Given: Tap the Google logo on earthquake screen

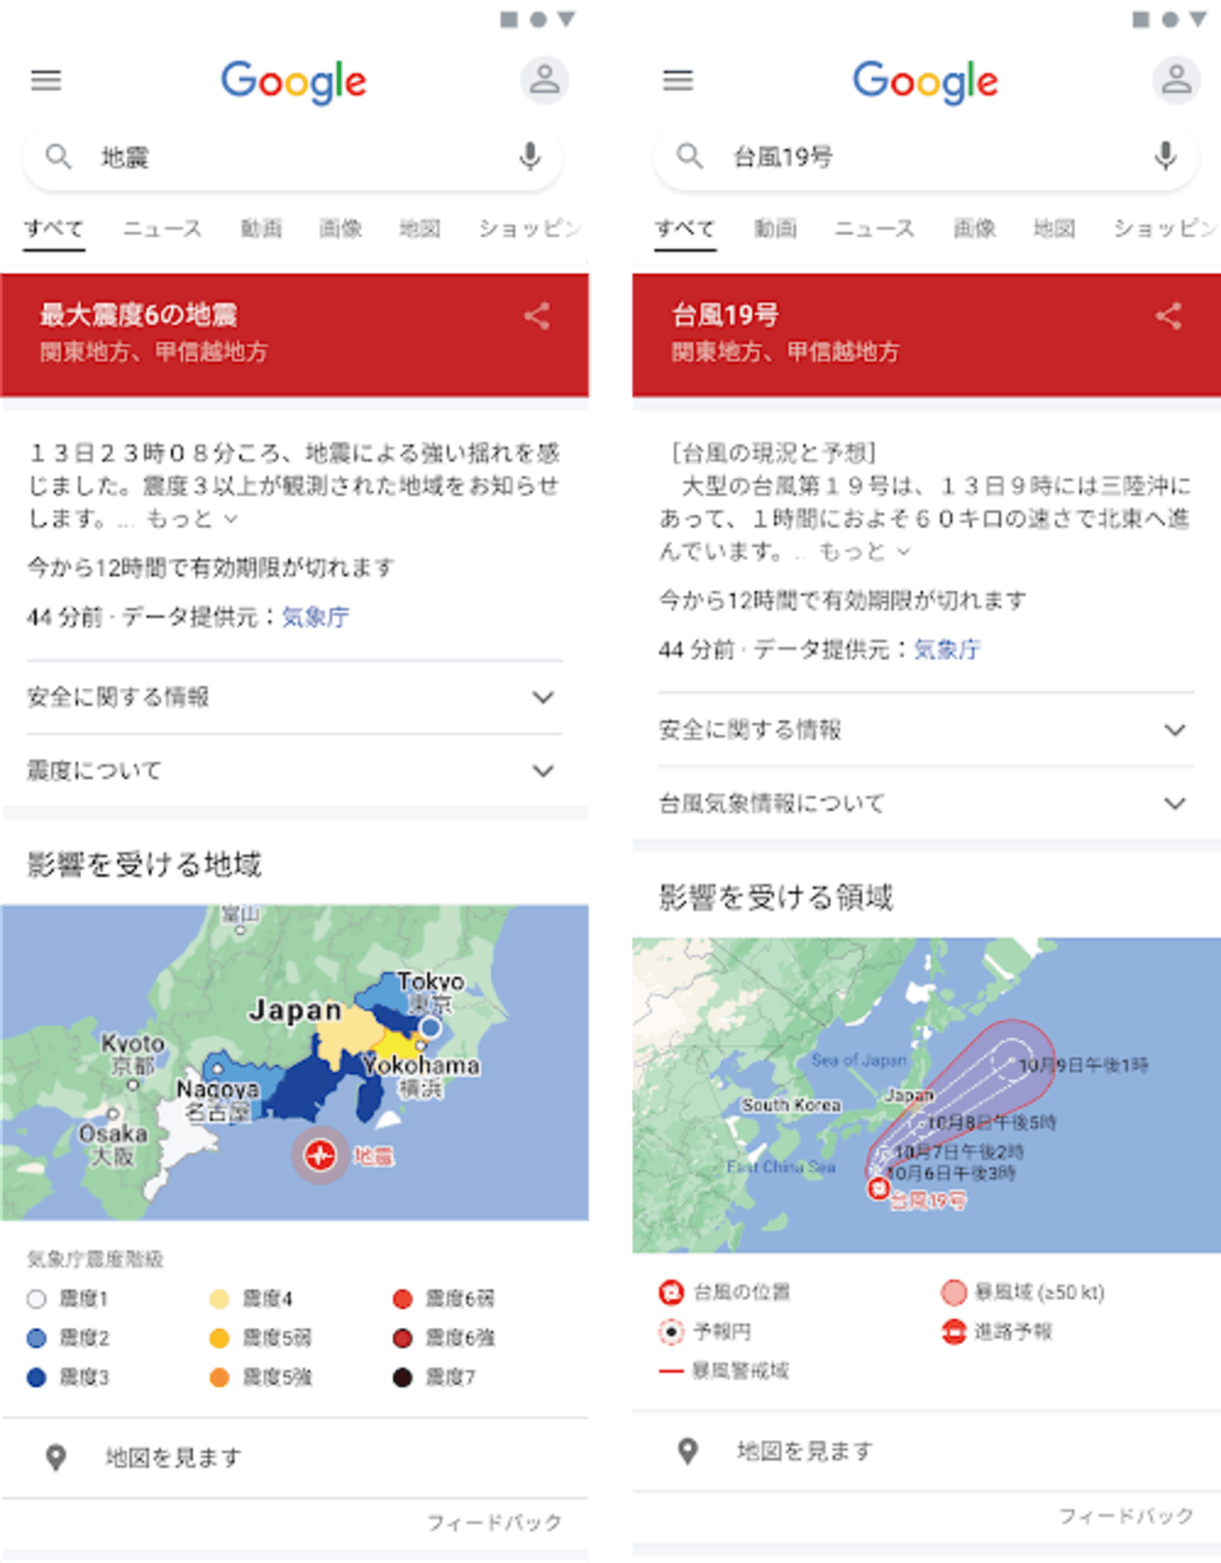Looking at the screenshot, I should [x=294, y=81].
